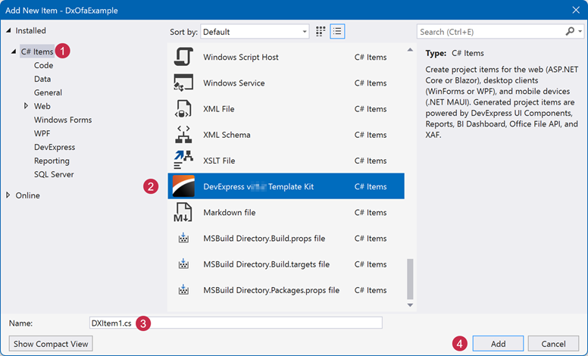Click the MSBuild Directory.Build.targets file icon

[183, 264]
